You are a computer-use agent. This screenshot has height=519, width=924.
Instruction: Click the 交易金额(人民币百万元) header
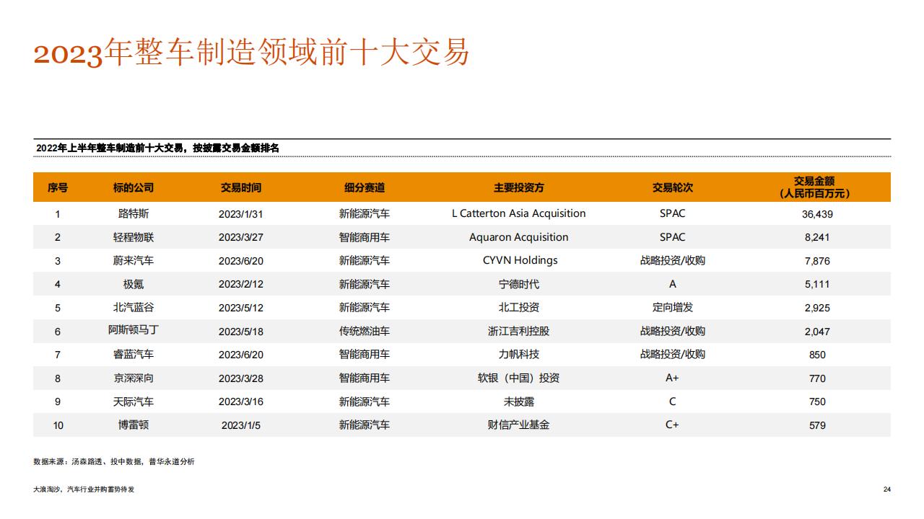pos(814,187)
